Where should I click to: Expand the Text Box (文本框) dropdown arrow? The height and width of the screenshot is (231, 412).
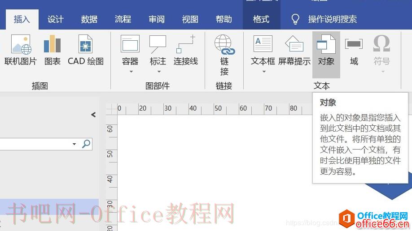[264, 72]
